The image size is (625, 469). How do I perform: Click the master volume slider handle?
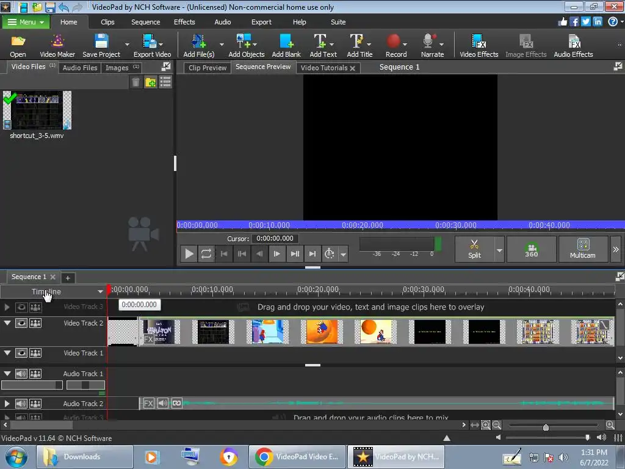click(x=587, y=437)
